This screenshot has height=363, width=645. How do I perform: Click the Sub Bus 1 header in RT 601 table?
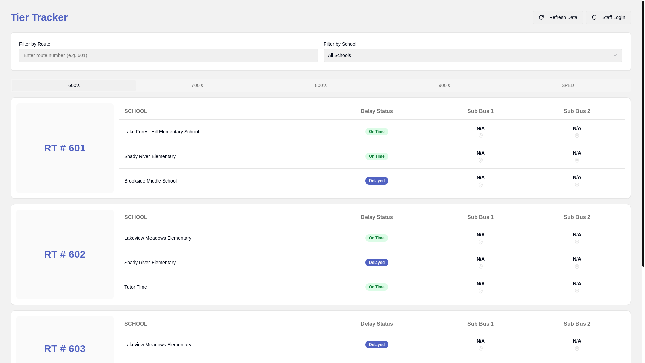click(x=480, y=111)
